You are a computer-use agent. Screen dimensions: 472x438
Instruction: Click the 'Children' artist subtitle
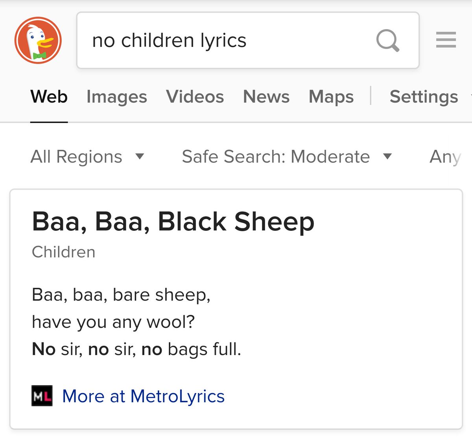63,252
